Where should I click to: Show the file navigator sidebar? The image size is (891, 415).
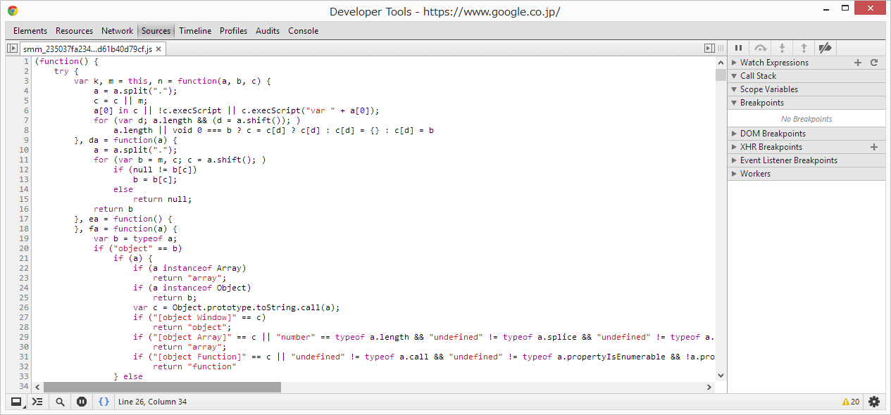point(12,49)
